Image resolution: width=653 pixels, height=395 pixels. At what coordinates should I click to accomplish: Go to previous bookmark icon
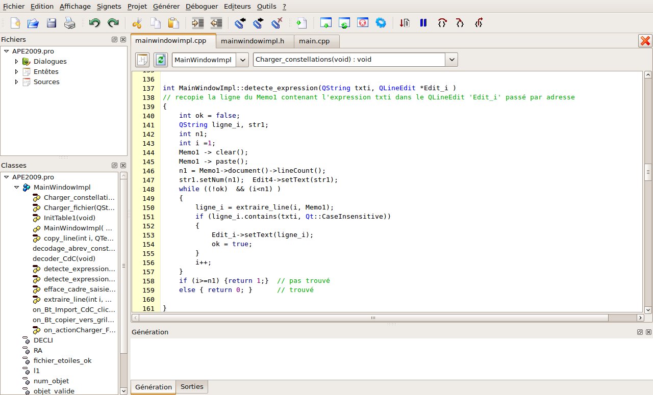[x=240, y=23]
